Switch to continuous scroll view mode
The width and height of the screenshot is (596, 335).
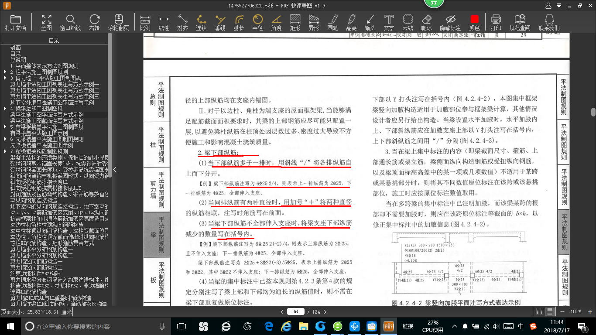click(x=550, y=311)
